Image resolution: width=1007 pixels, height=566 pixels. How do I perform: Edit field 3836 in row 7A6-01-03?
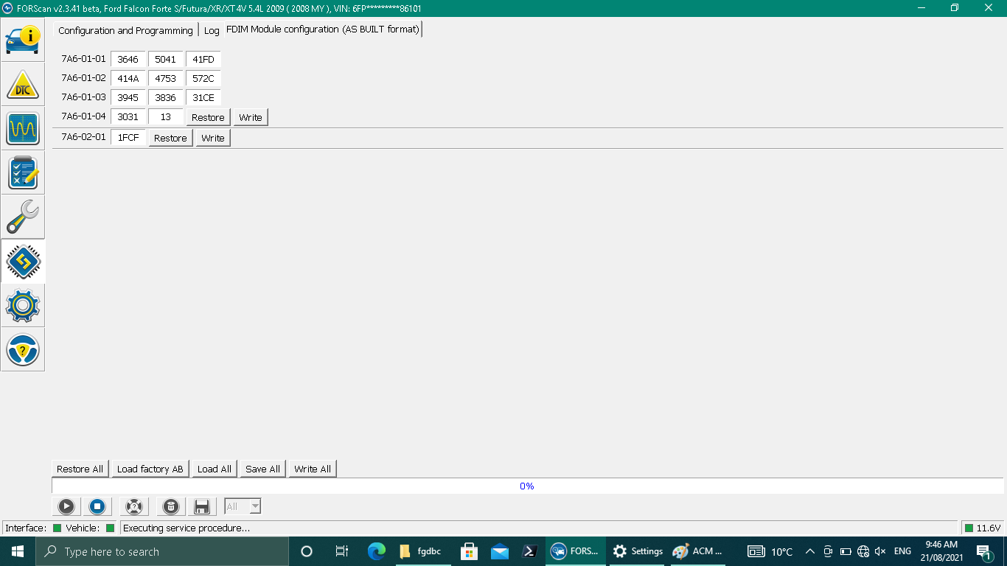[x=166, y=97]
